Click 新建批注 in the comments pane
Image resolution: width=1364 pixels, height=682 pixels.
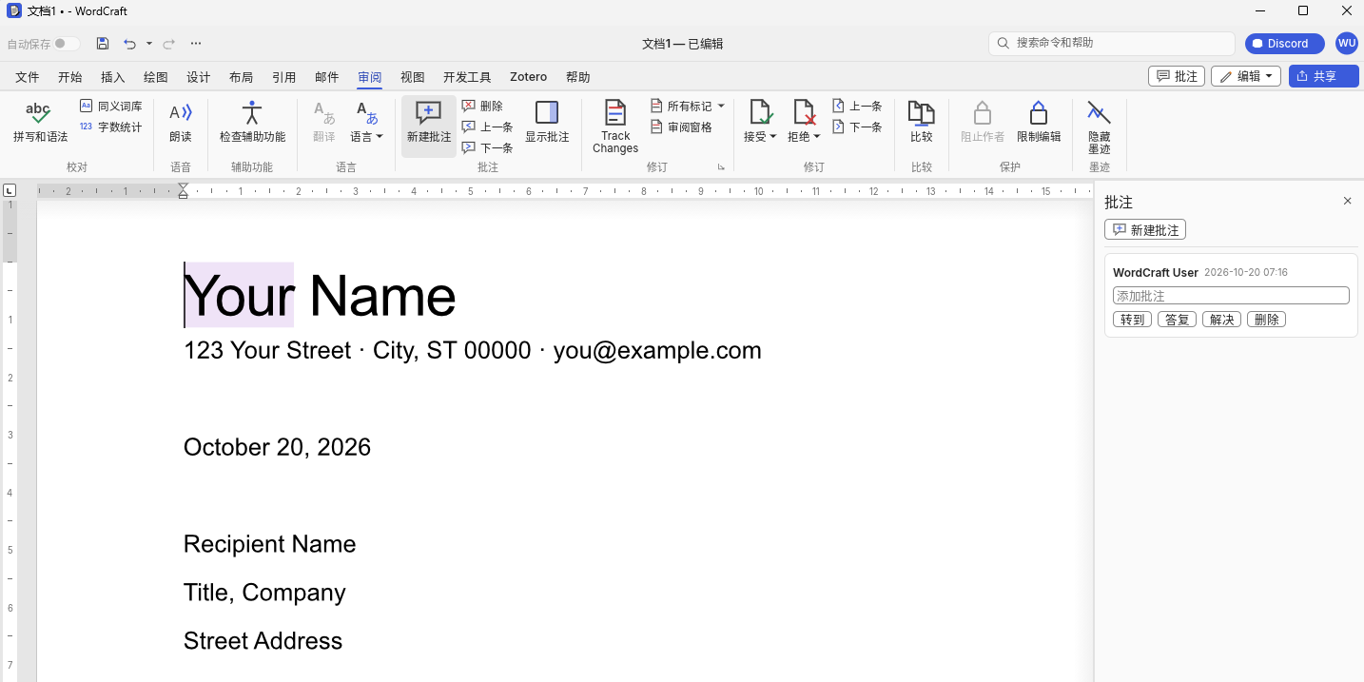coord(1145,230)
